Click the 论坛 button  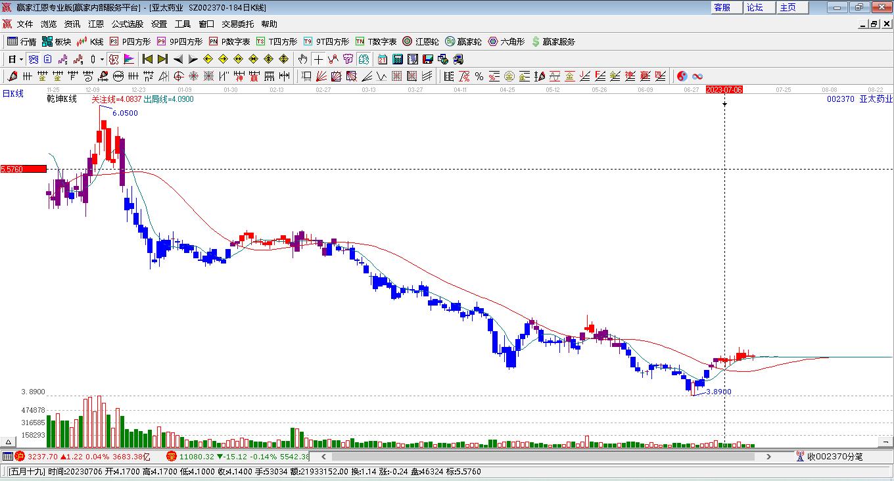coord(755,7)
